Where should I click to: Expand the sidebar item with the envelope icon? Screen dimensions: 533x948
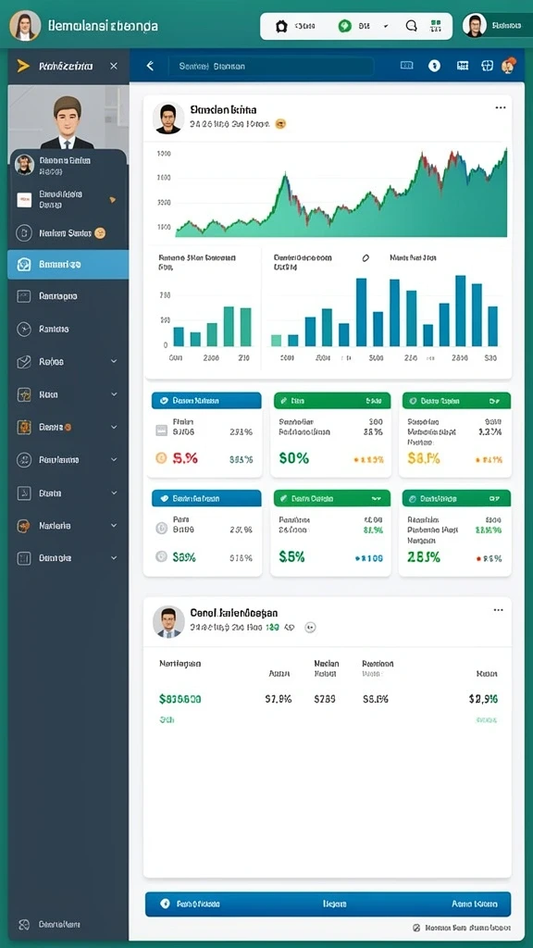tap(68, 362)
